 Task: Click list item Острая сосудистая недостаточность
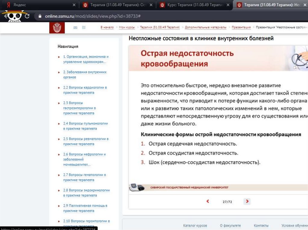193,153
